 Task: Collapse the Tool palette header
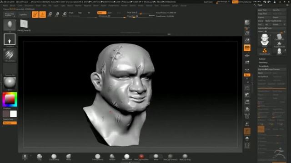point(260,5)
